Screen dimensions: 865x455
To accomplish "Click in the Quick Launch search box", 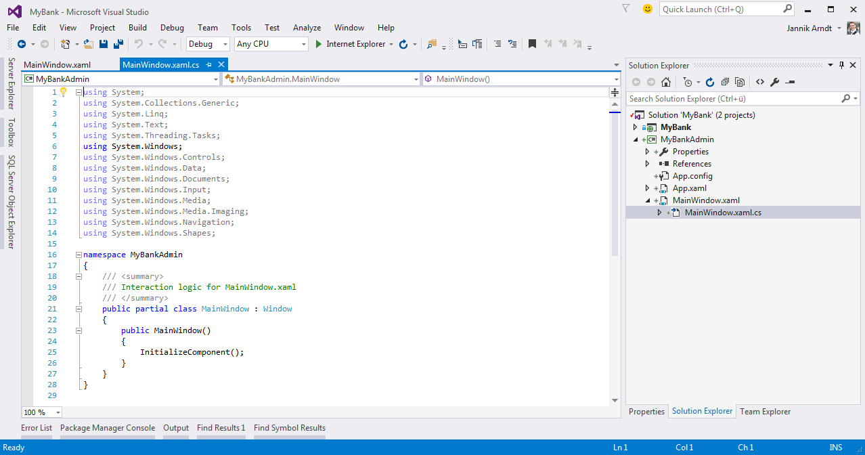I will tap(726, 9).
